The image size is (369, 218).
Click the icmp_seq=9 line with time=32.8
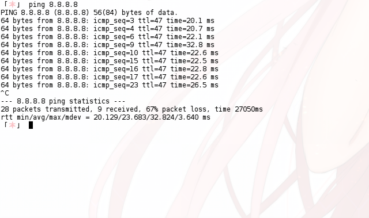(x=108, y=45)
